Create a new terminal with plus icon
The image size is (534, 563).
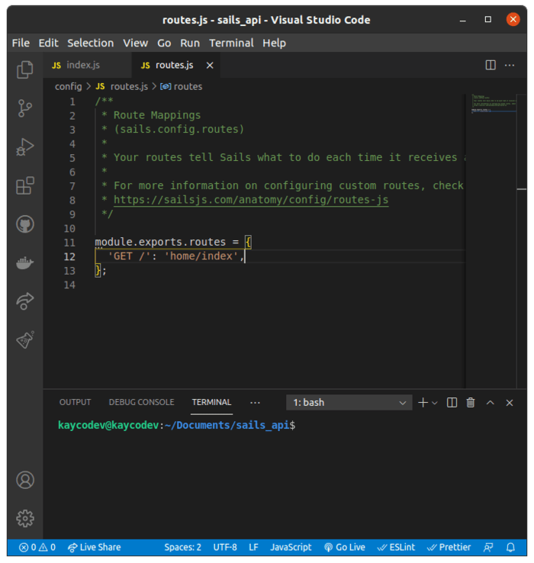[x=423, y=403]
